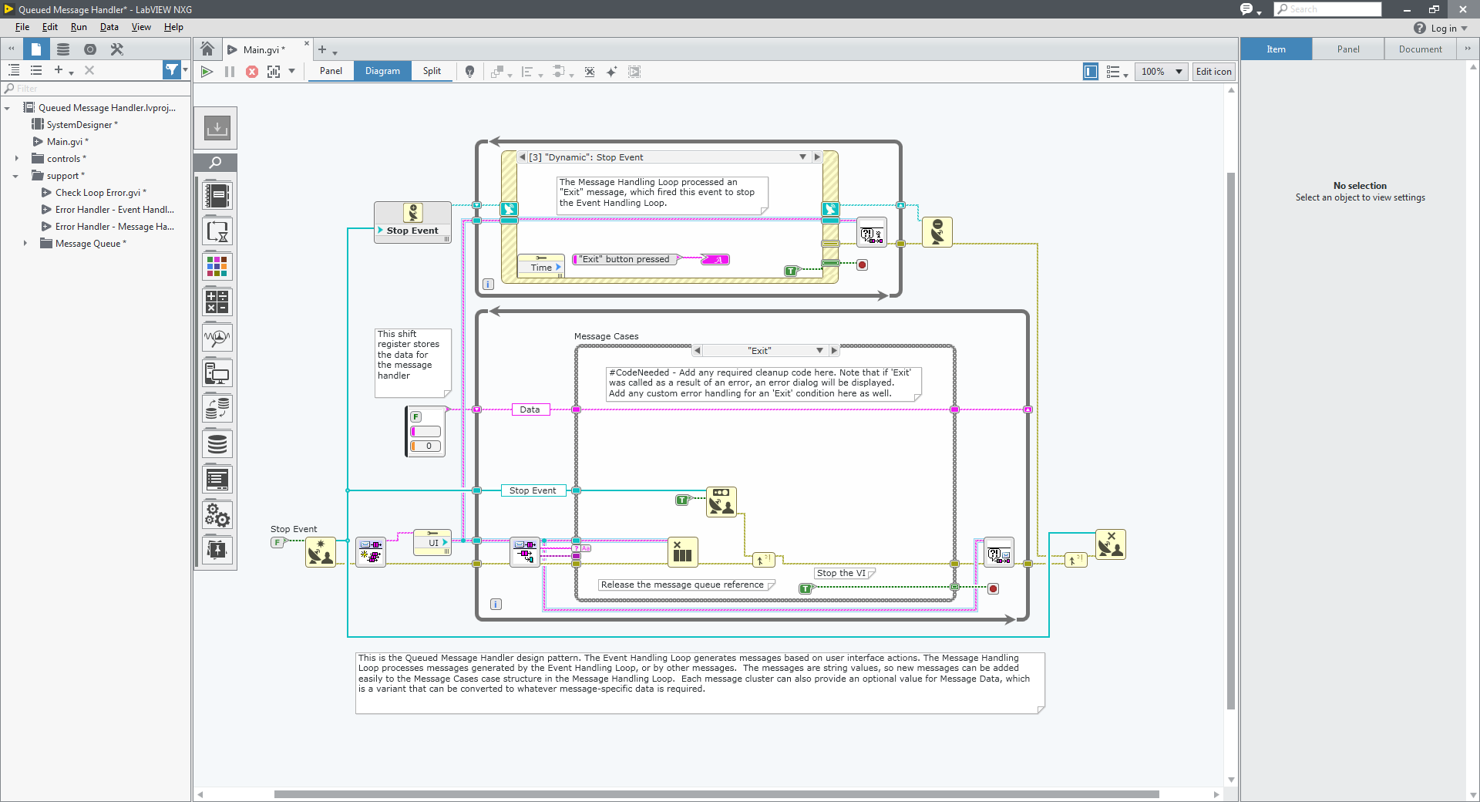Image resolution: width=1480 pixels, height=802 pixels.
Task: Toggle the filter funnel in project pane
Action: pyautogui.click(x=172, y=70)
